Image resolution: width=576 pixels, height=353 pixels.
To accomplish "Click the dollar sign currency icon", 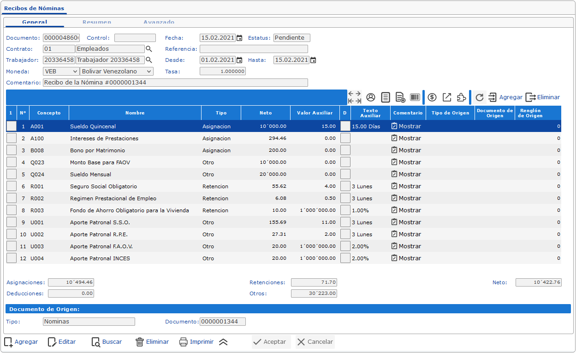I will click(x=432, y=97).
